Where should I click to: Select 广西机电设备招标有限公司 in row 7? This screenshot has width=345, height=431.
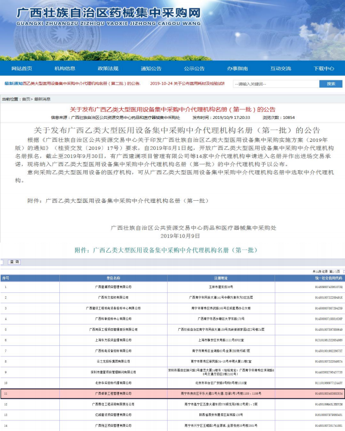113,351
